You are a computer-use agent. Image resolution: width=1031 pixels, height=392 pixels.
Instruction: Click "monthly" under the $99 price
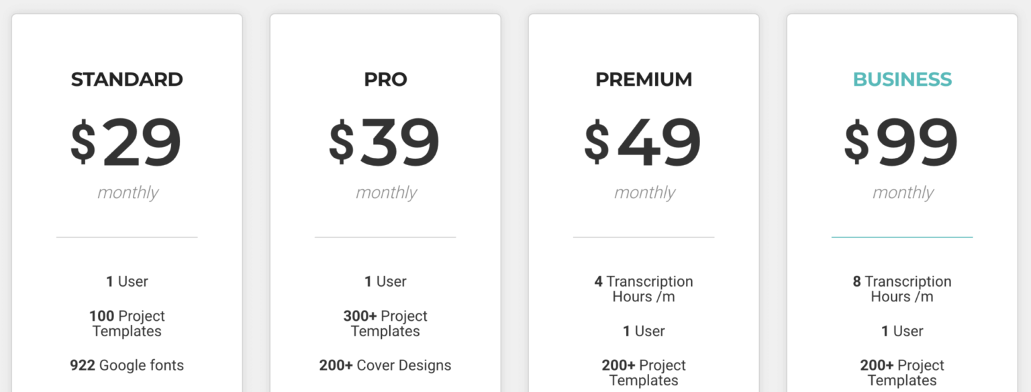click(x=903, y=193)
